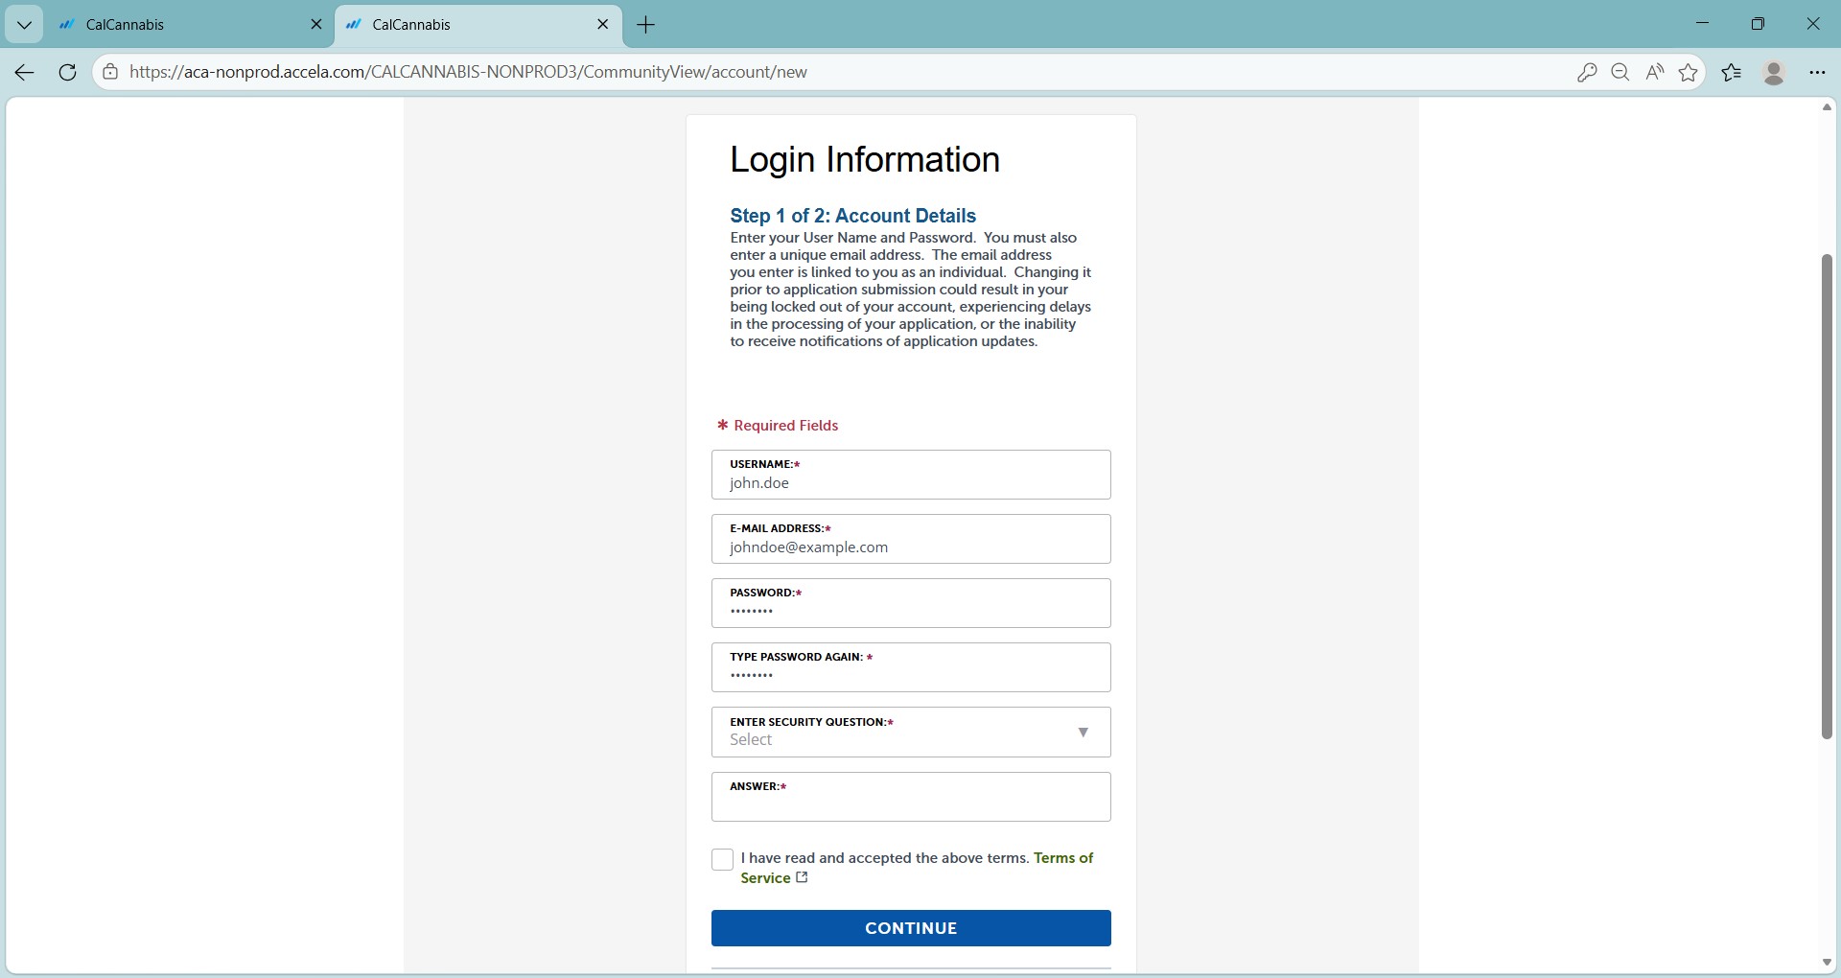1841x978 pixels.
Task: Focus the Type Password Again field
Action: (x=911, y=667)
